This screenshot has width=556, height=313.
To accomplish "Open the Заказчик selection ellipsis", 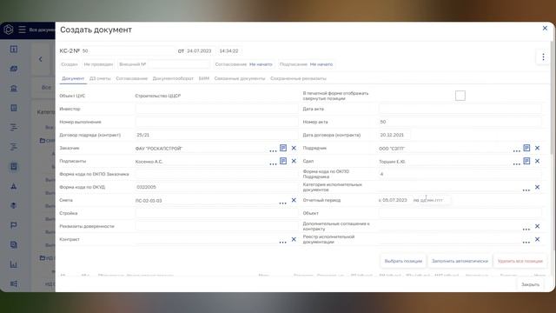I will click(x=273, y=150).
